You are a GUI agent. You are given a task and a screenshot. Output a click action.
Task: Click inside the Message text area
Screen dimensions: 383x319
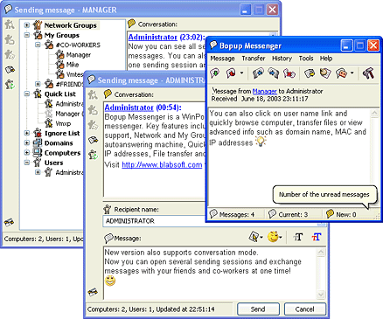(210, 273)
